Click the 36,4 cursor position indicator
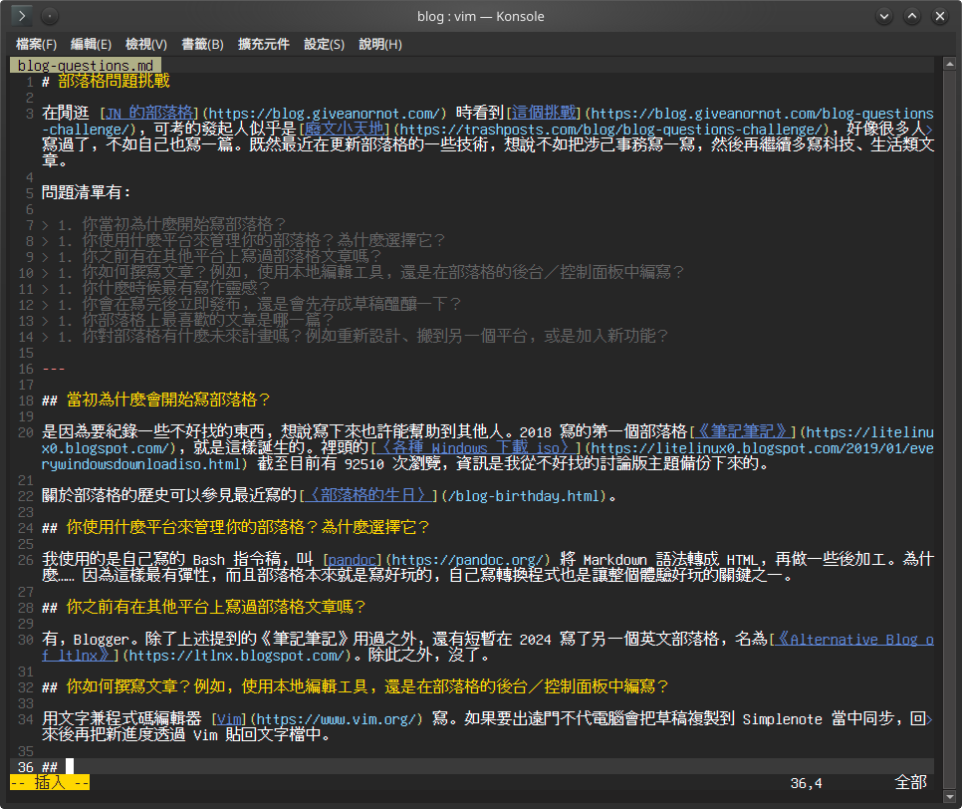This screenshot has width=962, height=809. (806, 783)
